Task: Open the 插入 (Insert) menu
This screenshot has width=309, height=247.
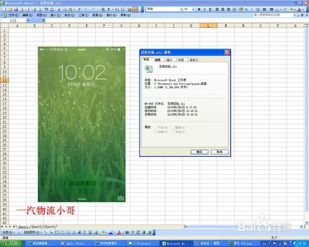Action: tap(56, 15)
